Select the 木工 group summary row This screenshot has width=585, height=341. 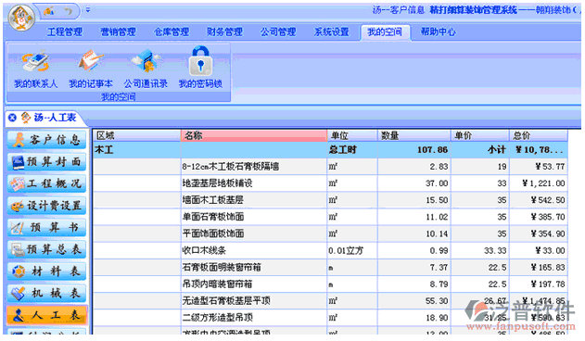point(330,149)
